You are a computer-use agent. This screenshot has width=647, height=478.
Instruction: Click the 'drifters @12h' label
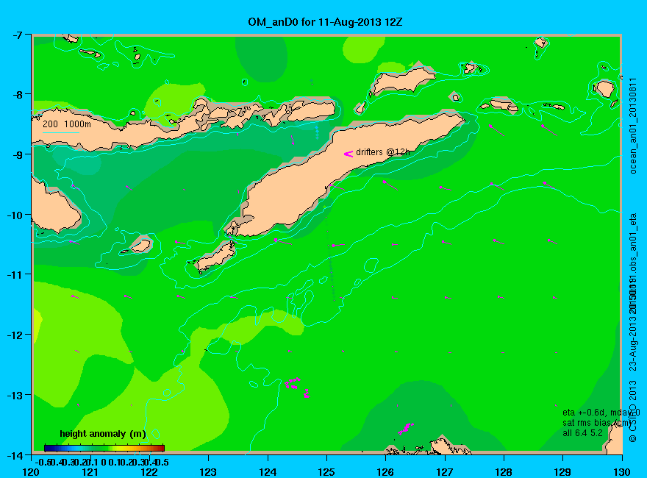tap(382, 152)
